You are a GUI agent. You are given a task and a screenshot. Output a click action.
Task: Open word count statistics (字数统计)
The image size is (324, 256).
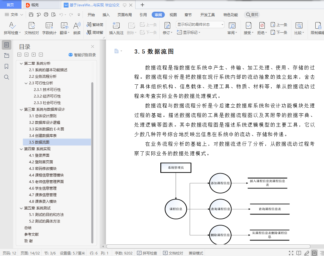pyautogui.click(x=49, y=28)
